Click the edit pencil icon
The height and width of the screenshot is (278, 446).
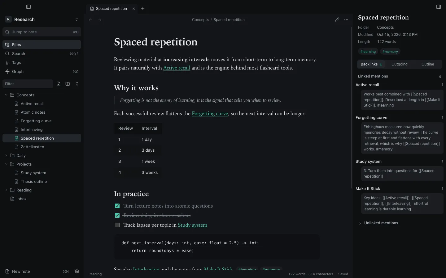point(337,20)
